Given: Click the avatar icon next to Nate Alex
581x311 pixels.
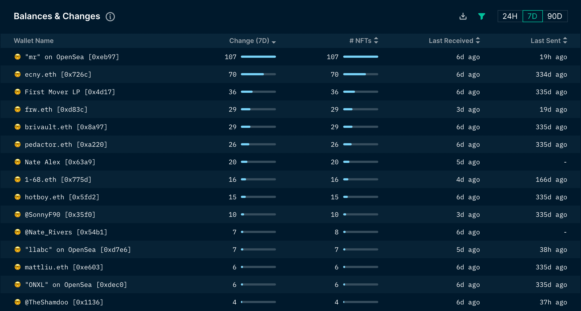Looking at the screenshot, I should pos(18,162).
